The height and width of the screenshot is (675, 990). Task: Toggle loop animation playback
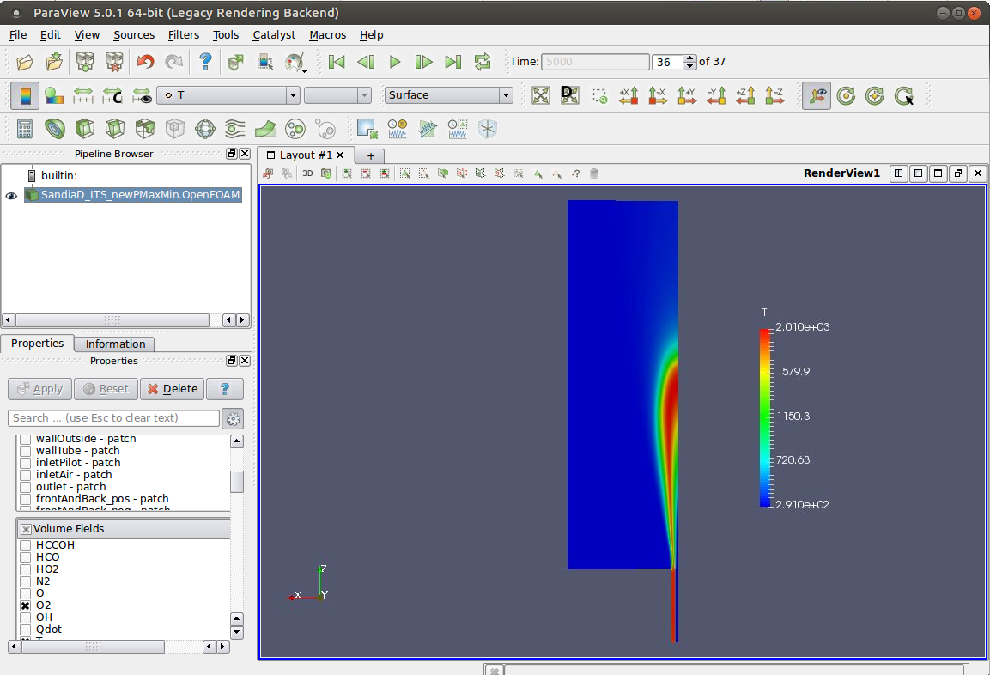tap(483, 62)
